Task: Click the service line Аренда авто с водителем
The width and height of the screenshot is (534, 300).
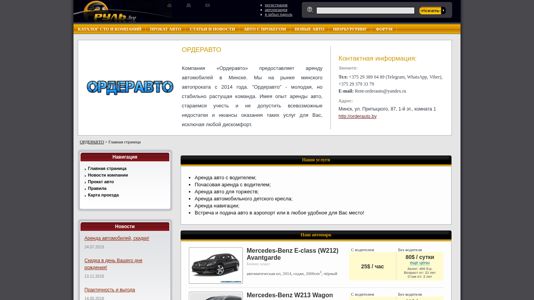Action: 226,178
